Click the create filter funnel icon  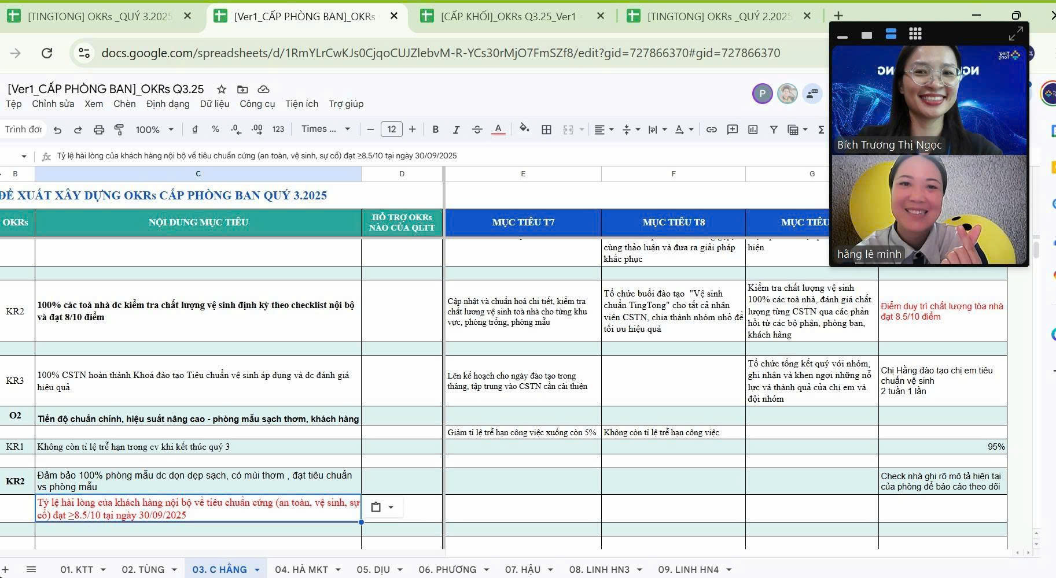[x=773, y=129]
